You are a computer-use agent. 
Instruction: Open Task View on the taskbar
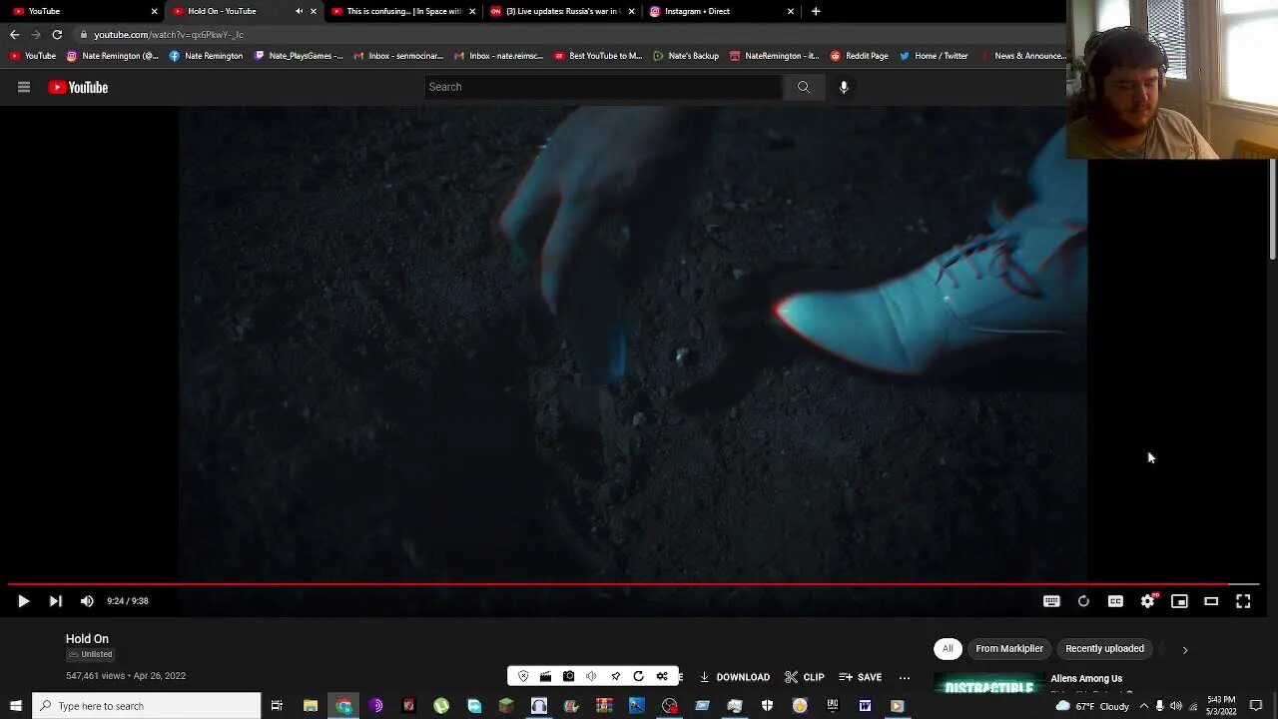click(x=277, y=706)
